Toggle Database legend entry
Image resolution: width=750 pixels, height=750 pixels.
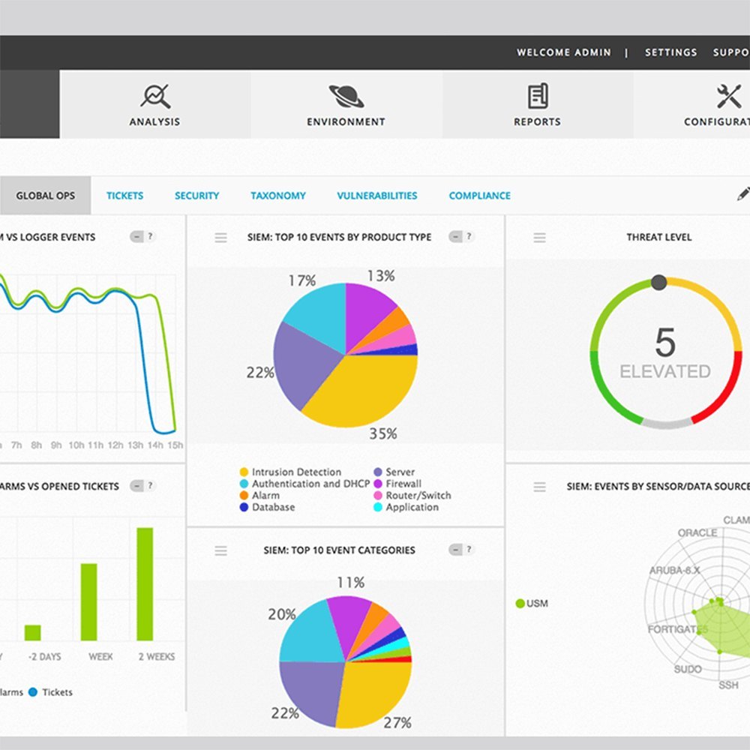point(267,507)
